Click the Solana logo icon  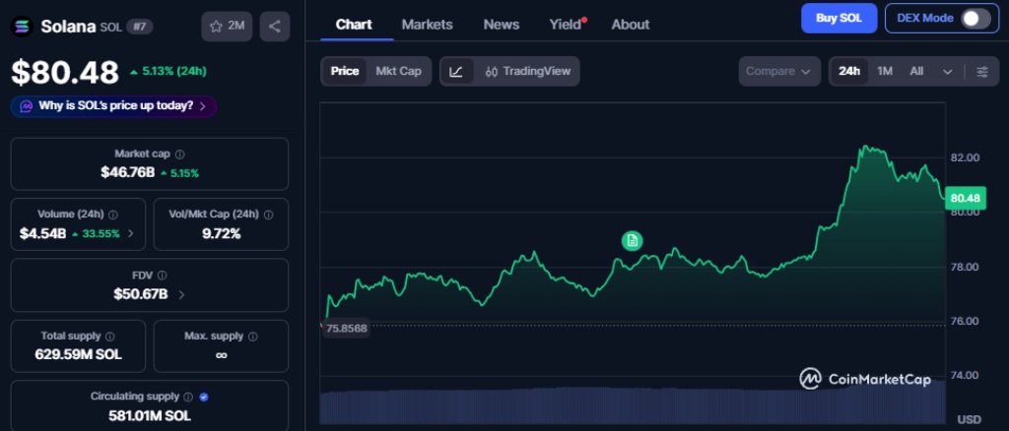(x=22, y=27)
